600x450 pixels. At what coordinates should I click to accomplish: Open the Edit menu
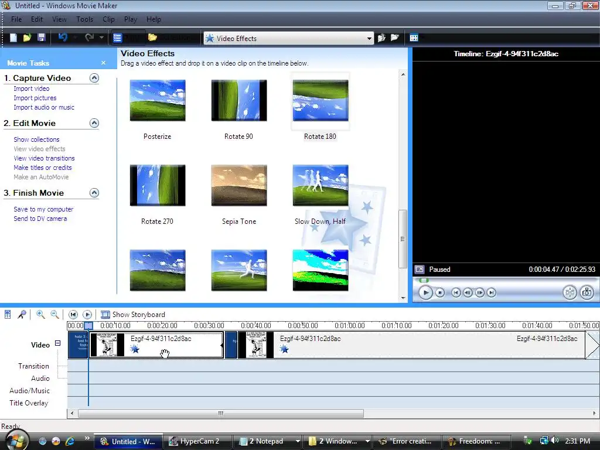click(37, 19)
